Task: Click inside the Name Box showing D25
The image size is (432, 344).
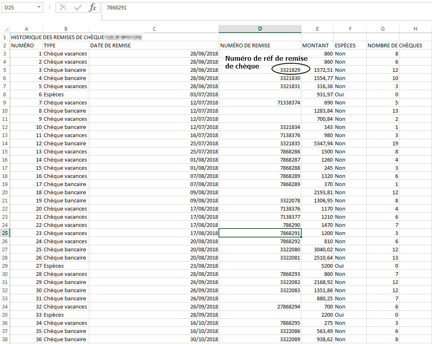Action: click(19, 7)
